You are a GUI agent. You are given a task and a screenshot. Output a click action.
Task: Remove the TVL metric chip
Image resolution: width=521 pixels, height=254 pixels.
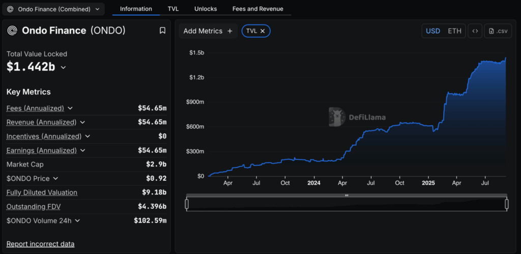(263, 31)
